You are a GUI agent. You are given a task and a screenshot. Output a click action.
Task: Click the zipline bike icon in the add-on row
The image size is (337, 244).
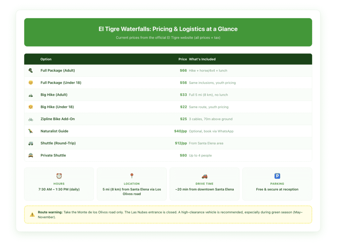click(x=31, y=119)
